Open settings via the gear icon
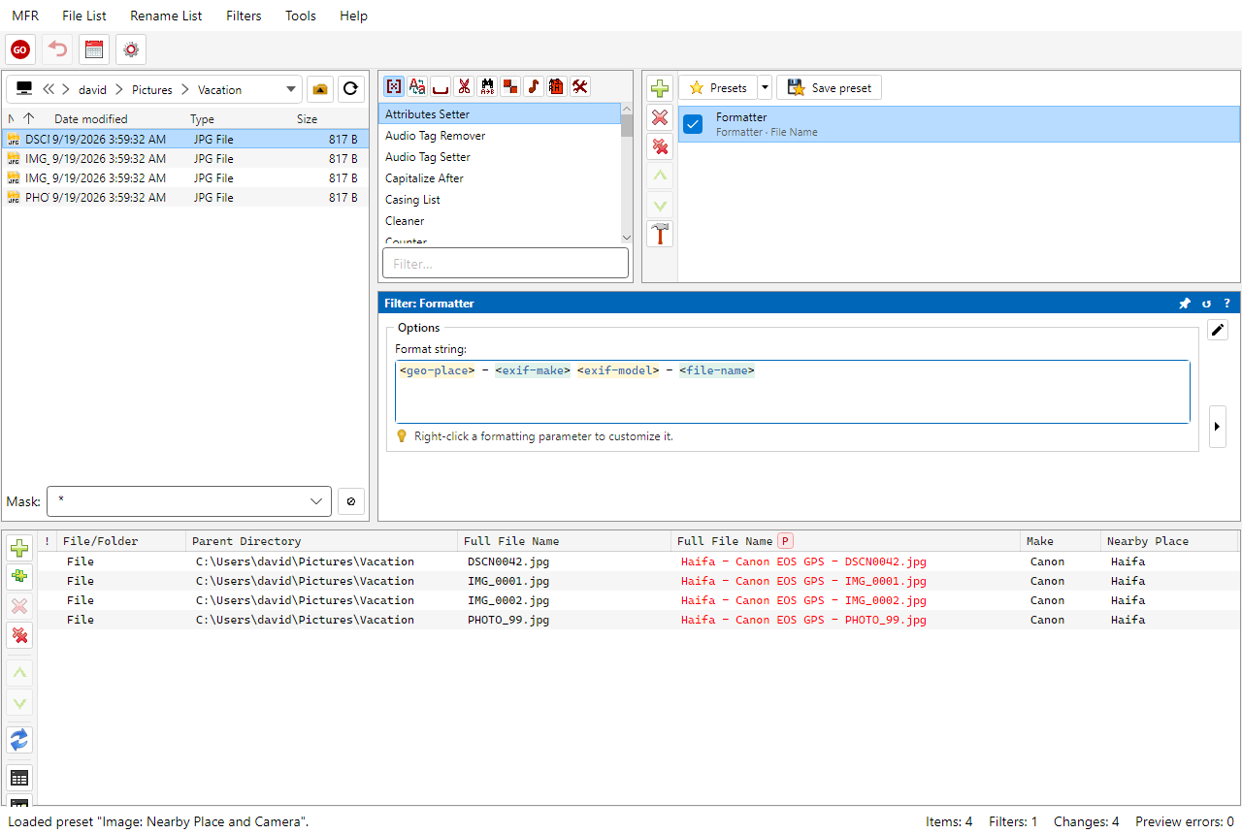 (131, 49)
